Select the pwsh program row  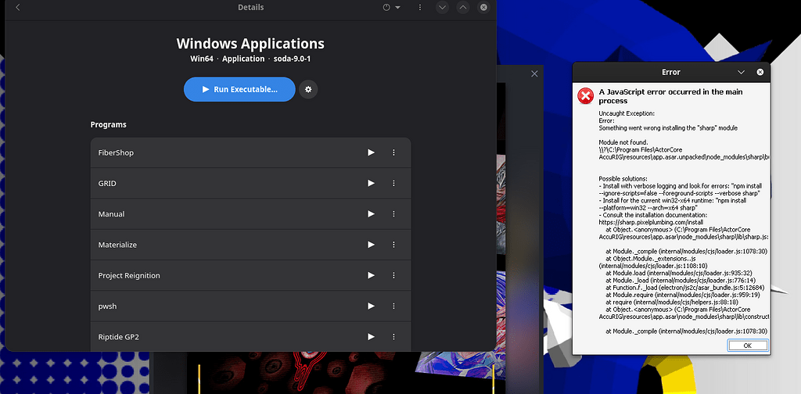tap(251, 306)
